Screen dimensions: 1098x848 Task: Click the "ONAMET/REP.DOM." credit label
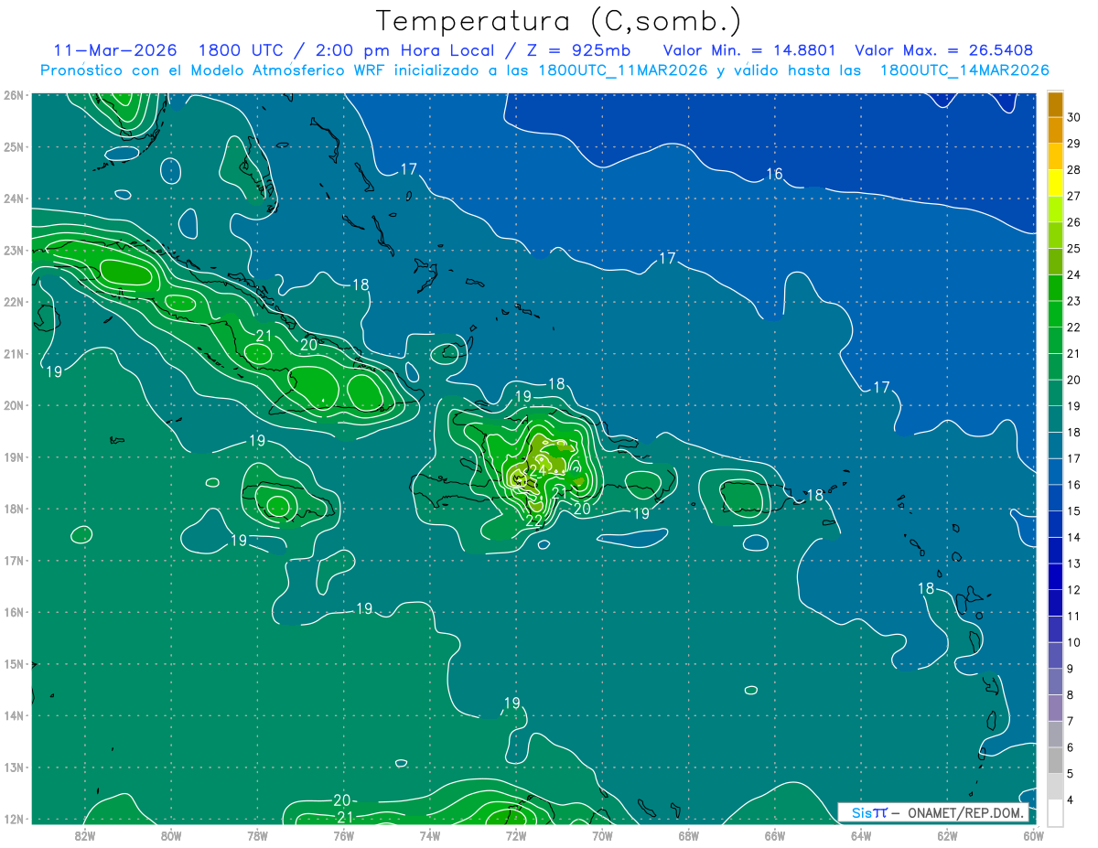point(965,812)
